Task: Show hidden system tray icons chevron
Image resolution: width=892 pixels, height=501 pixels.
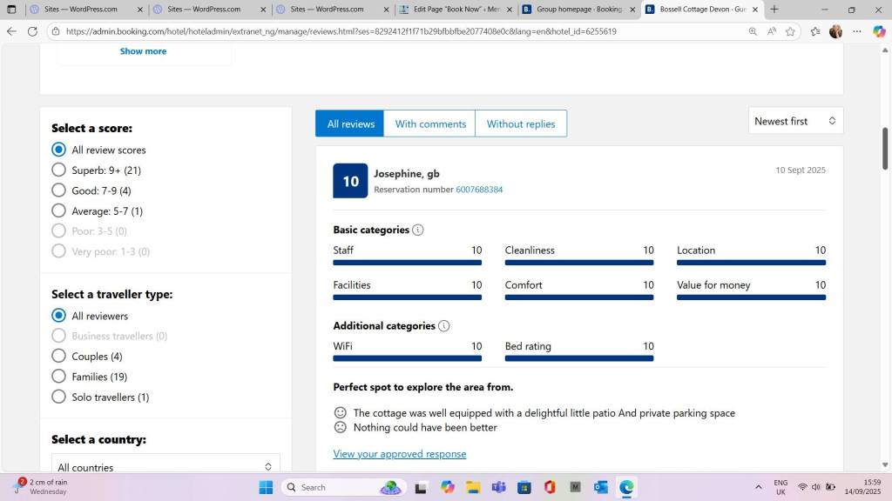Action: [758, 487]
